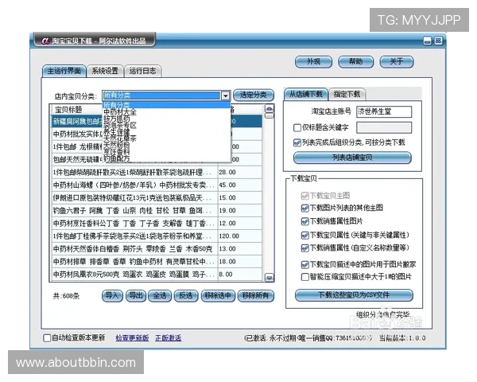The height and width of the screenshot is (382, 477).
Task: Click the 检查更新版 link
Action: (132, 338)
